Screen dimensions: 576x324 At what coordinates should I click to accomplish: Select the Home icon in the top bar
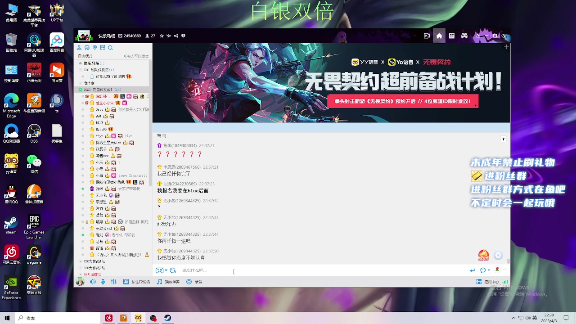(439, 36)
